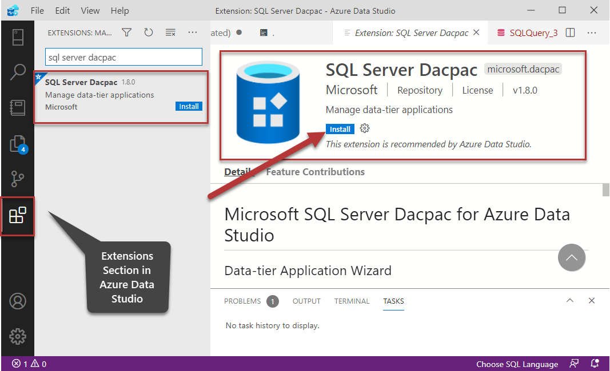Open the Accounts icon
The height and width of the screenshot is (371, 610).
[17, 301]
